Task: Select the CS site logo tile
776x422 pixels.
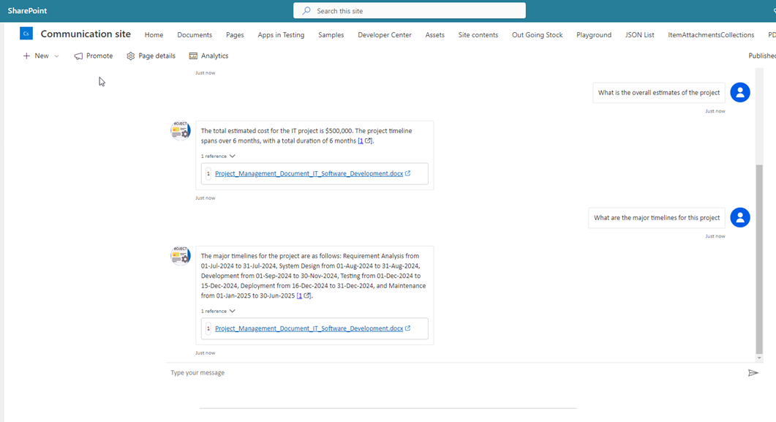Action: [26, 33]
